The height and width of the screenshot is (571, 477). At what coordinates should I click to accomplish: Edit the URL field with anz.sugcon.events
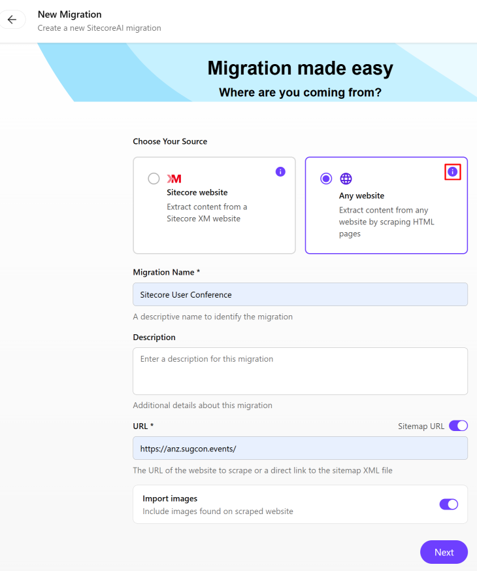(x=300, y=448)
